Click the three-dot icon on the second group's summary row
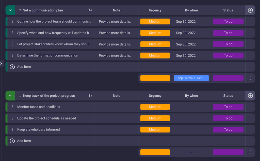The height and width of the screenshot is (161, 260). [x=250, y=152]
